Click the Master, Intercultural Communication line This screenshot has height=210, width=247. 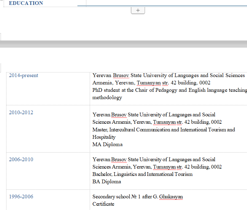pyautogui.click(x=164, y=130)
